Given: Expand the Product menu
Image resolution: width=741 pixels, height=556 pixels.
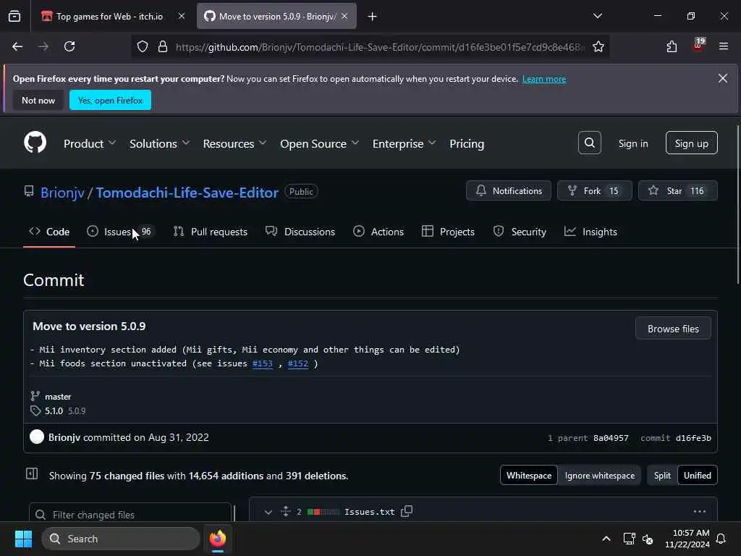Looking at the screenshot, I should click(89, 143).
